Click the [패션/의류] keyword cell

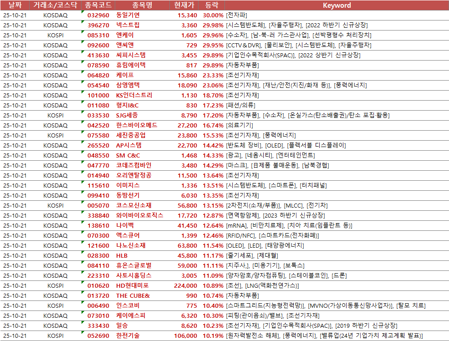tap(240, 105)
